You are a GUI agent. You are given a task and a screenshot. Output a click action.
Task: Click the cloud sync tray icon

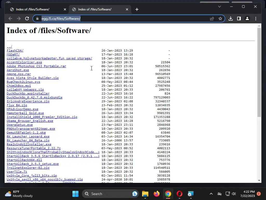tap(220, 194)
